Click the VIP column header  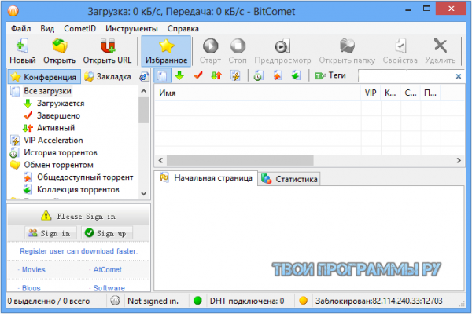[x=371, y=93]
